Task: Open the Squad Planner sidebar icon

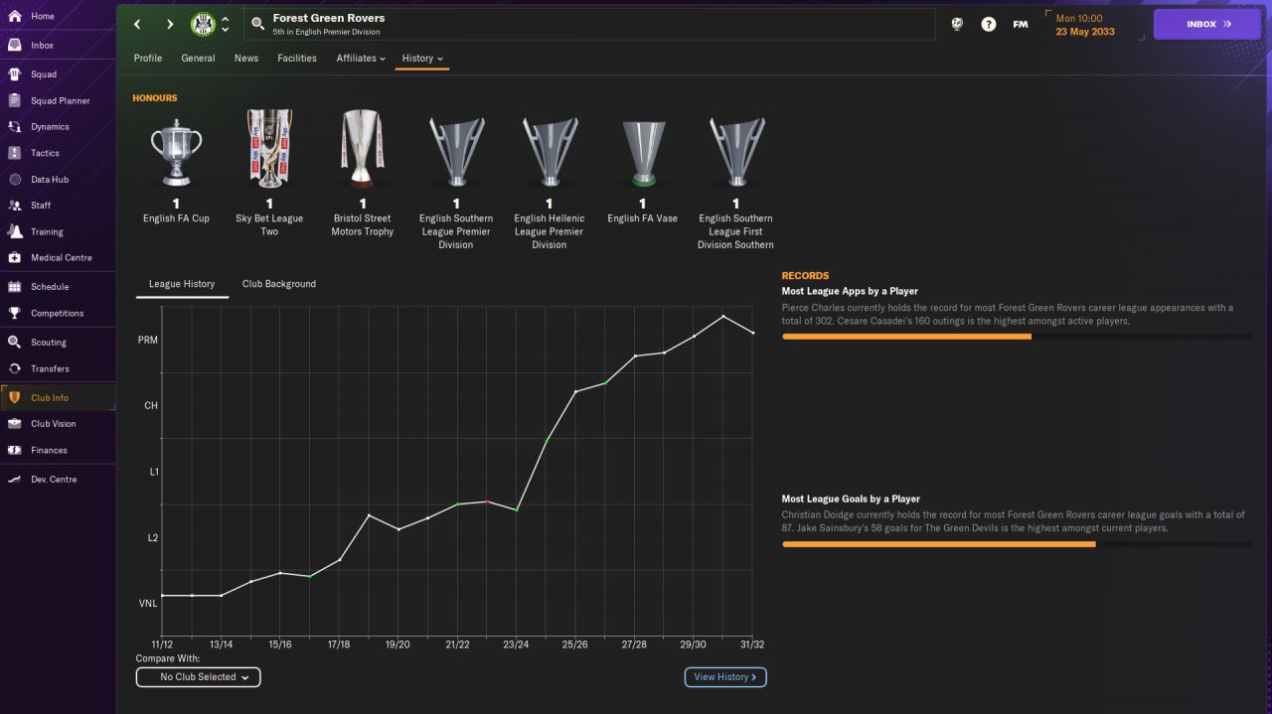Action: 15,100
